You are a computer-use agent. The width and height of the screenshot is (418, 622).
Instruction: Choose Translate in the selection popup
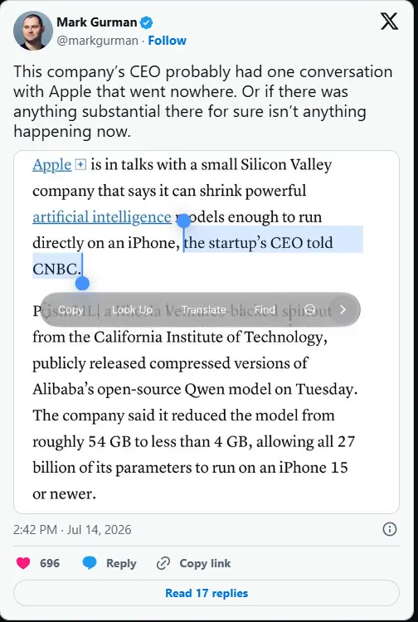[204, 309]
